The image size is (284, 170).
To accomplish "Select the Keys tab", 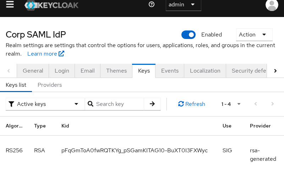I will point(144,71).
